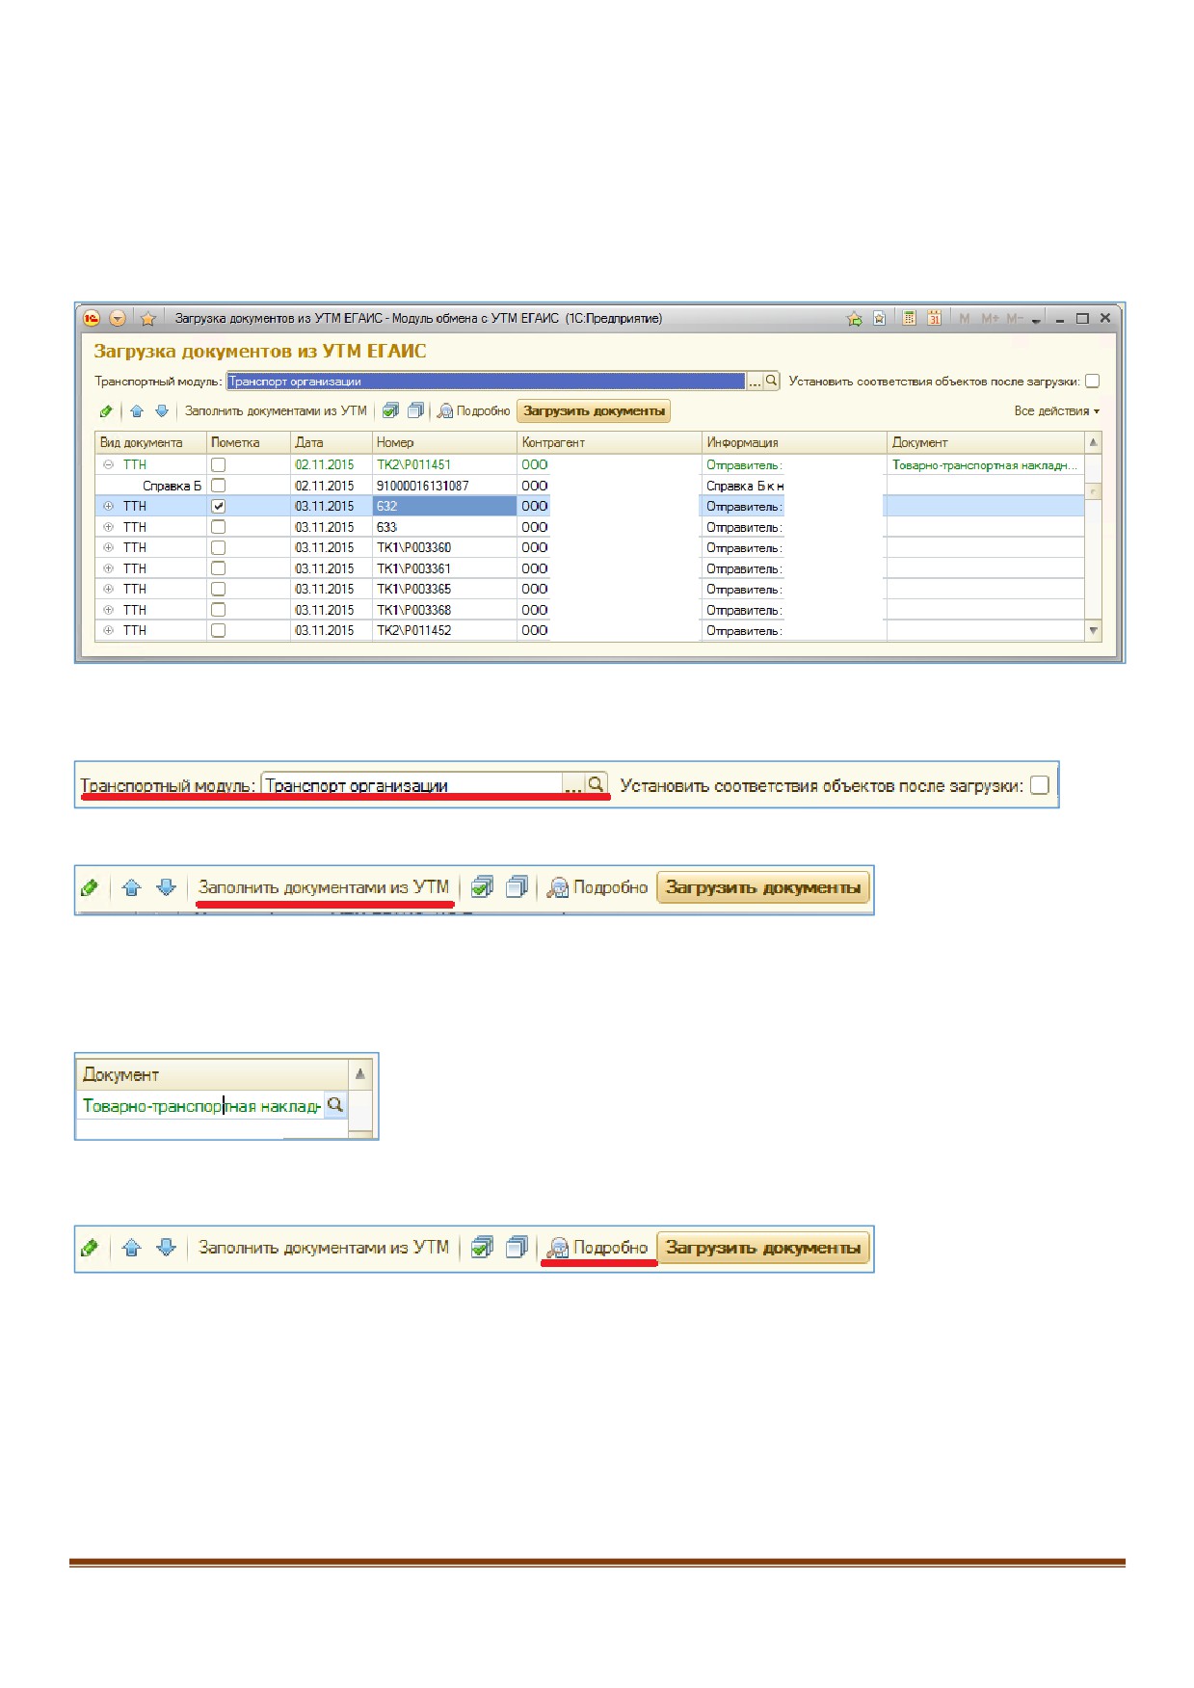Image resolution: width=1194 pixels, height=1688 pixels.
Task: Click 'Заполнить документами из УТМ' in main window toolbar
Action: click(276, 411)
